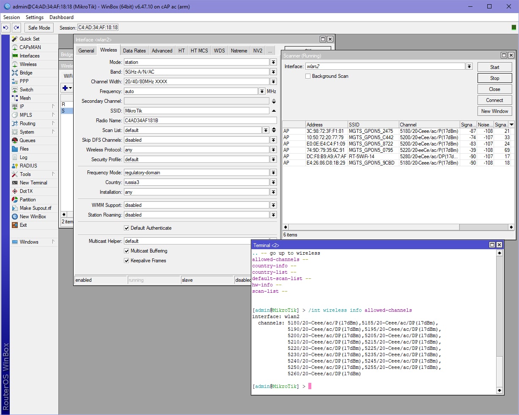The image size is (519, 415).
Task: Open the Security Profile dropdown
Action: tap(274, 159)
